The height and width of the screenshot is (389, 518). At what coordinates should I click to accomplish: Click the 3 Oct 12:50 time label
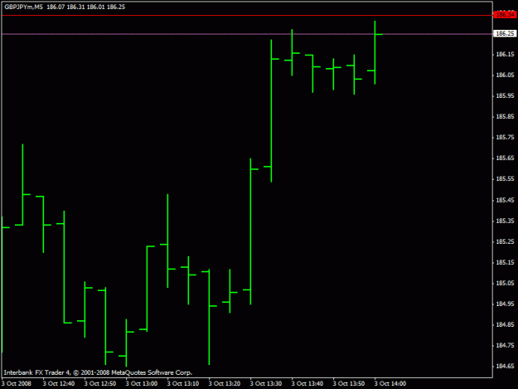(100, 384)
